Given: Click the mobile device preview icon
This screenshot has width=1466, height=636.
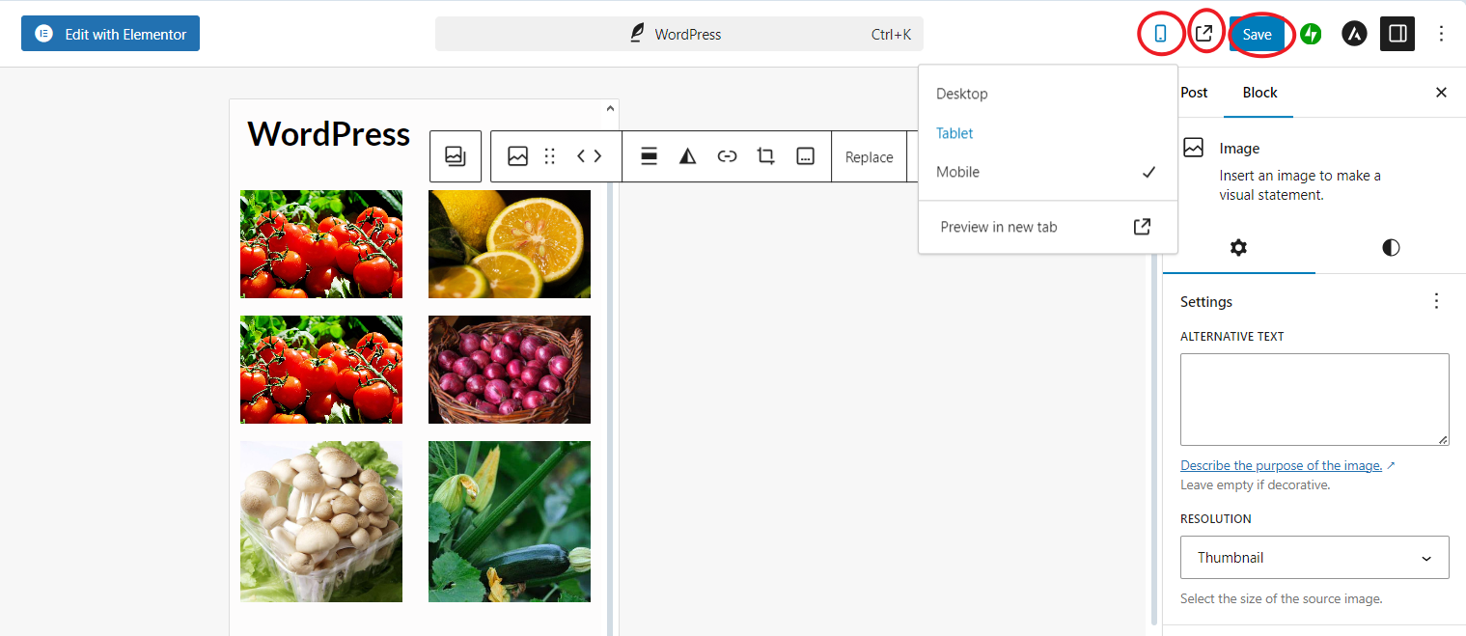Looking at the screenshot, I should click(1160, 34).
